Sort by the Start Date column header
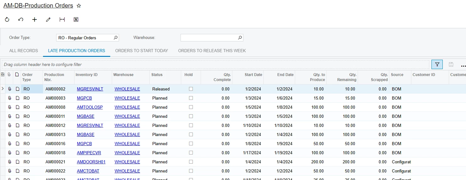Viewport: 466px width, 180px height. [x=248, y=77]
